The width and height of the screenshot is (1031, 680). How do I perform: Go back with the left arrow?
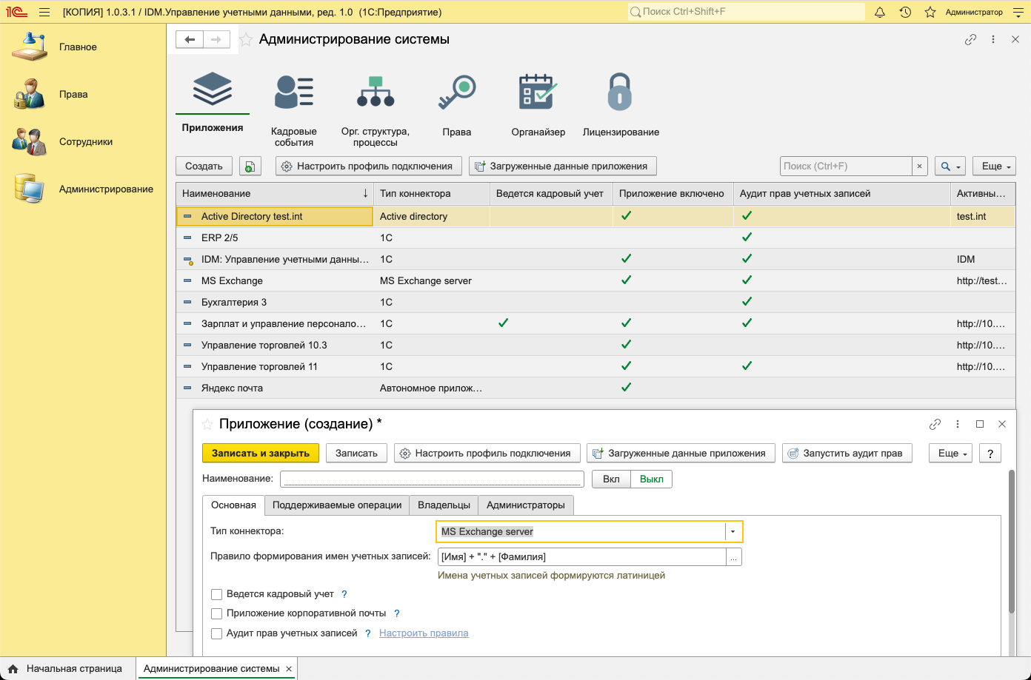pos(190,40)
